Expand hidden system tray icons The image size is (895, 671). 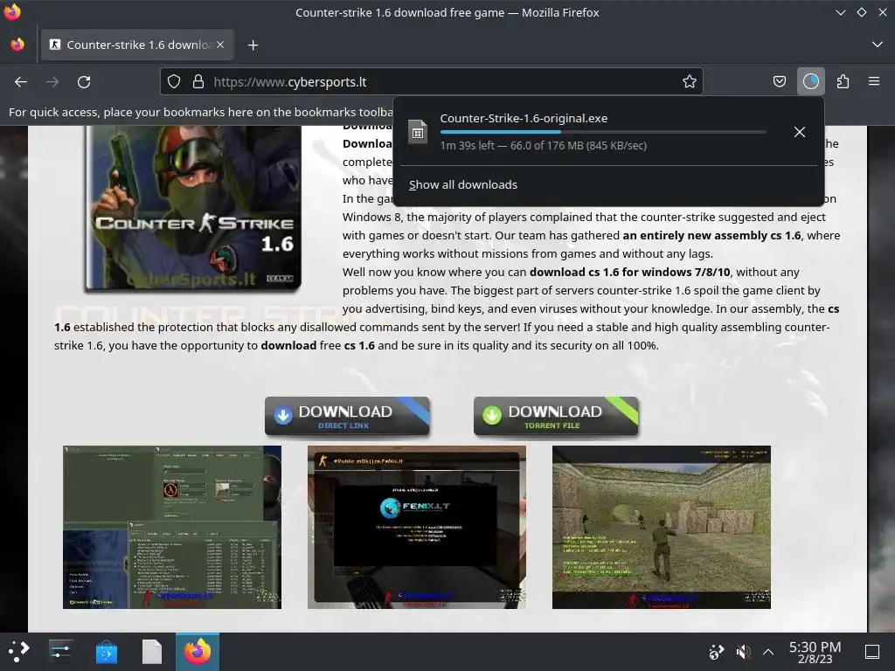768,652
